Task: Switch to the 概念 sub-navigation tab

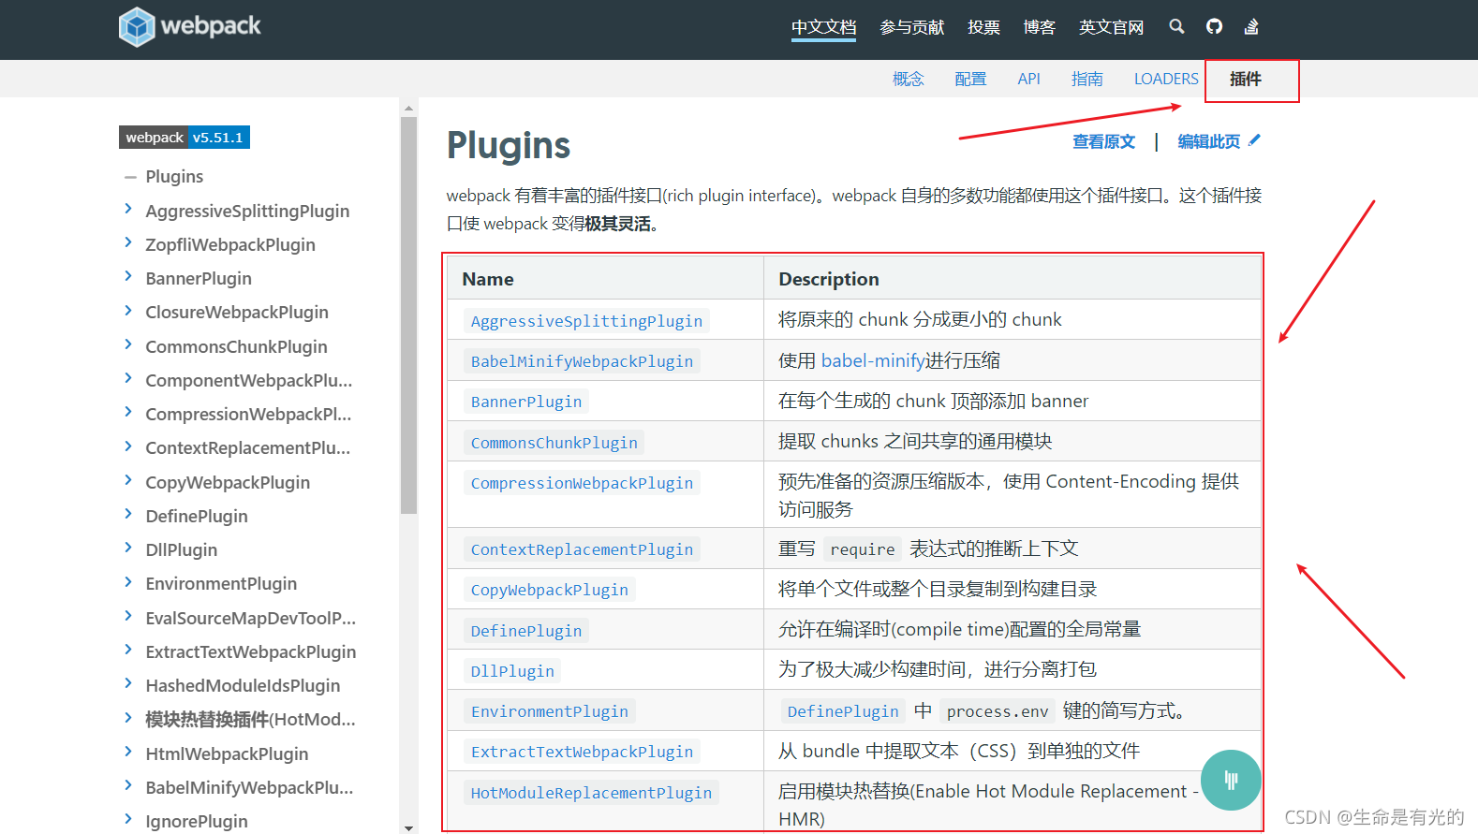Action: point(908,79)
